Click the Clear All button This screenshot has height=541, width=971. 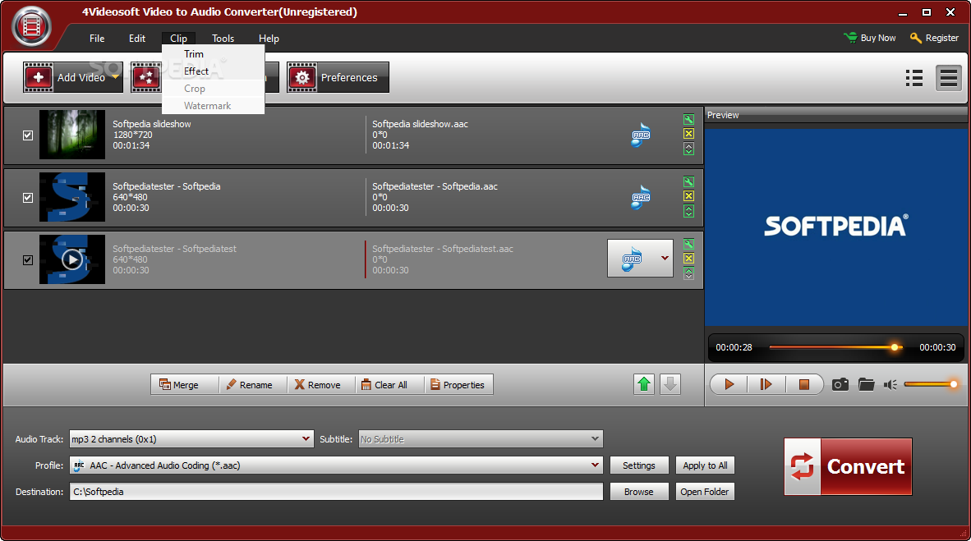(x=390, y=384)
